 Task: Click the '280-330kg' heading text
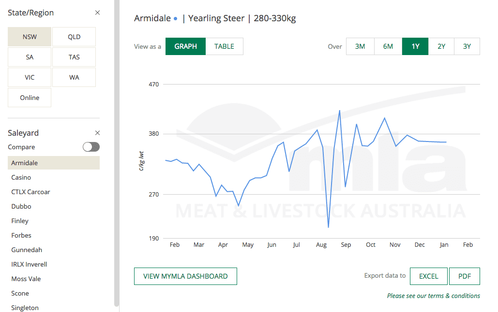[275, 18]
